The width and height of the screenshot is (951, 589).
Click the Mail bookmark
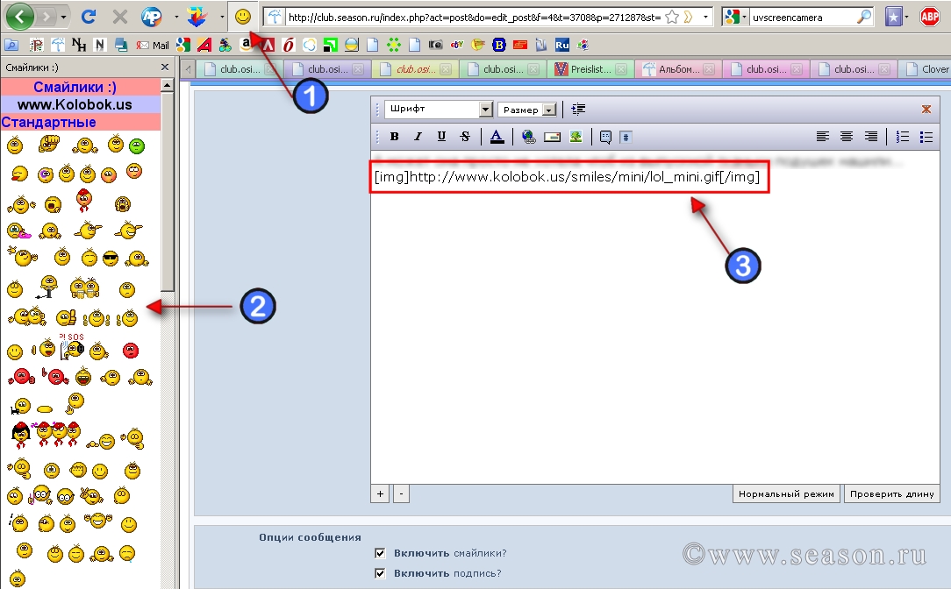(x=153, y=45)
